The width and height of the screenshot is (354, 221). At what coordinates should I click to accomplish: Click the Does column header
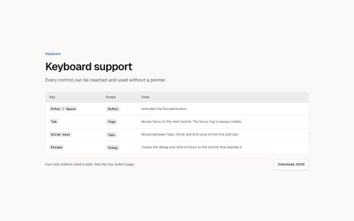pos(146,97)
